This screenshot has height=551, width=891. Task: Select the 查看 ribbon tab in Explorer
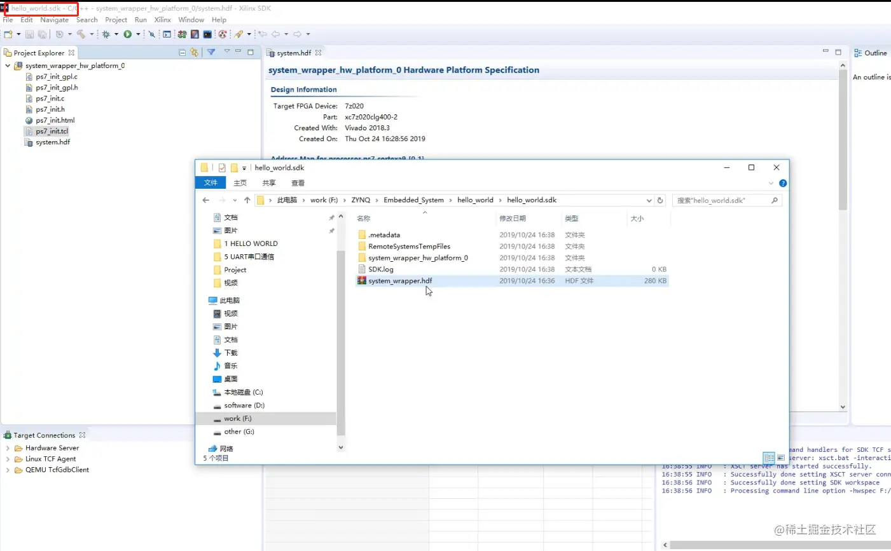(x=298, y=183)
